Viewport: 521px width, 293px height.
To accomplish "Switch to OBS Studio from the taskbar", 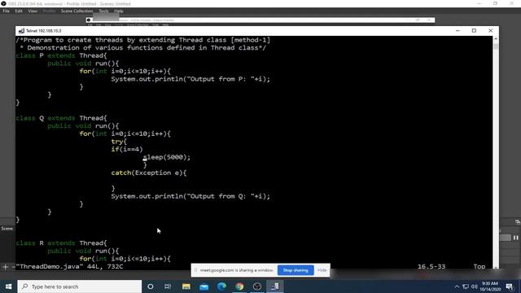I will (x=257, y=286).
